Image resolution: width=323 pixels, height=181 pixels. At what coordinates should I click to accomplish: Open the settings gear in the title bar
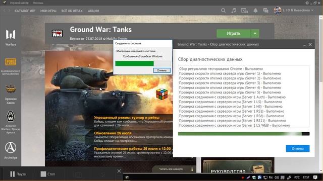coord(307,3)
